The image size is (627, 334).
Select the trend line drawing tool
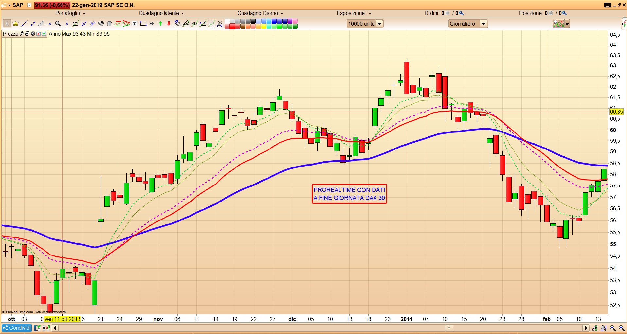click(24, 24)
